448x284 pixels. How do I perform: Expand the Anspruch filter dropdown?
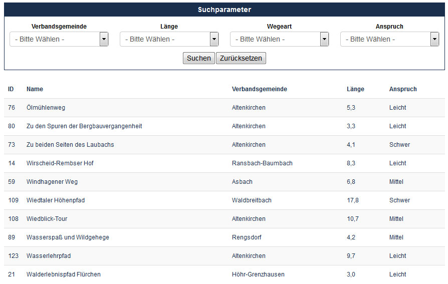click(x=390, y=39)
